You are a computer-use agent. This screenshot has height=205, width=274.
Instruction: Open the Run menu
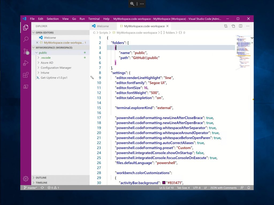(x=82, y=19)
